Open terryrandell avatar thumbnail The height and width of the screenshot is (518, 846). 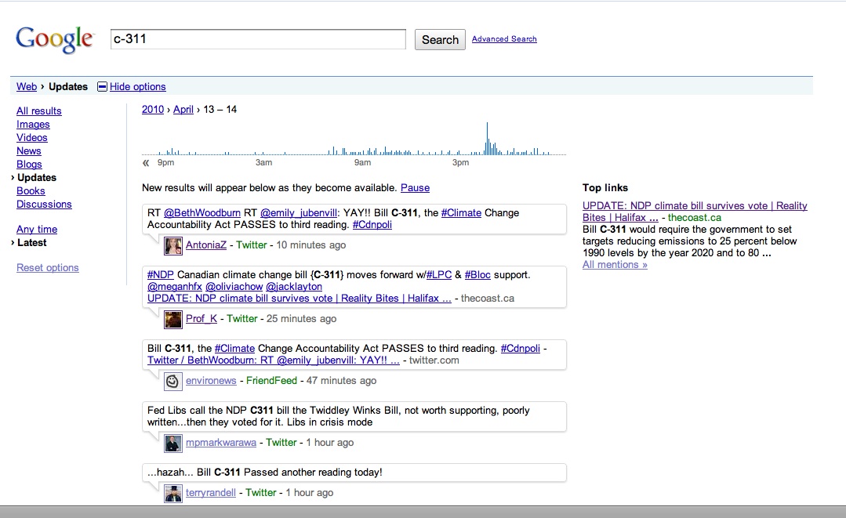173,493
